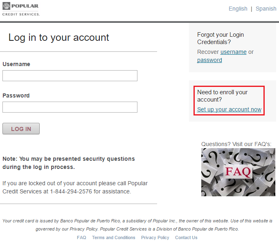Click "Set up your account now"

(x=229, y=109)
